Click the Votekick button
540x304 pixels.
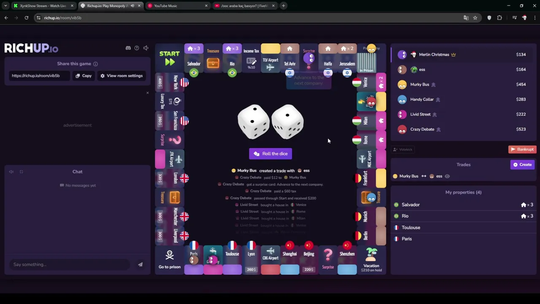tap(402, 149)
